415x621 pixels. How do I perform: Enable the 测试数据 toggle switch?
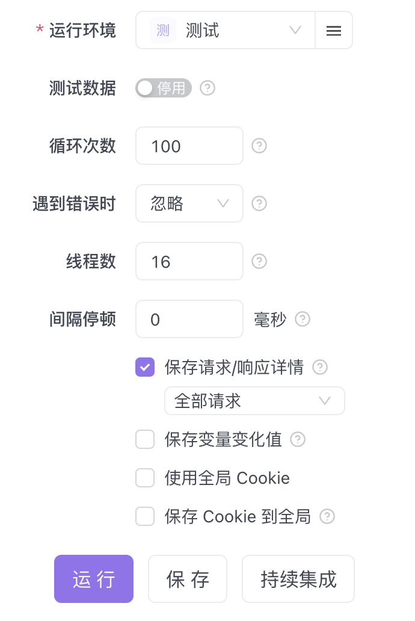164,88
